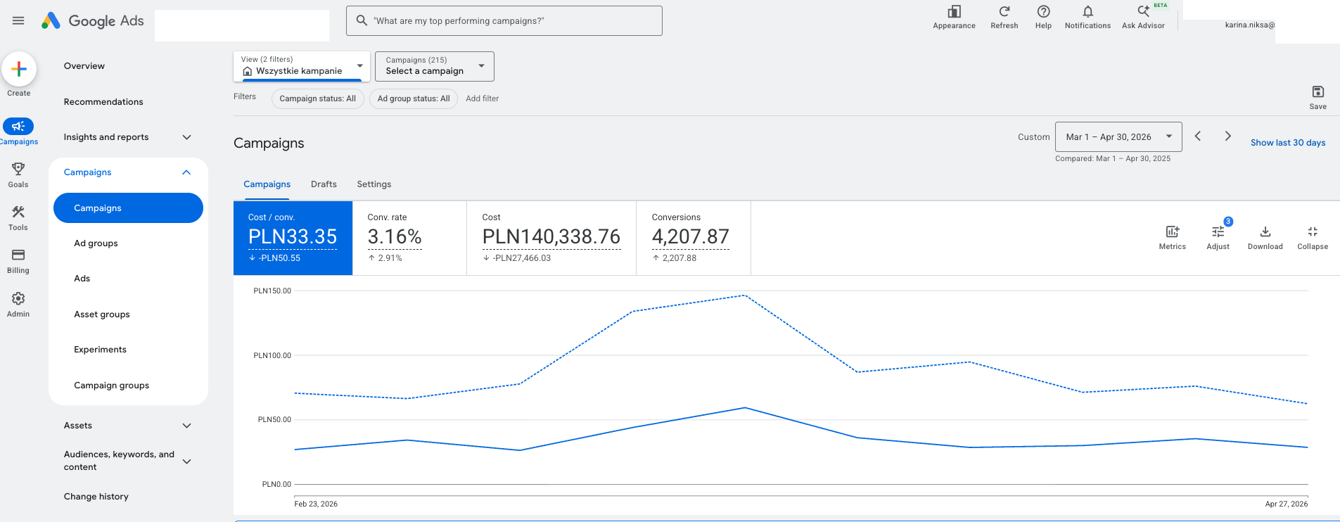Go to next date range

tap(1227, 136)
